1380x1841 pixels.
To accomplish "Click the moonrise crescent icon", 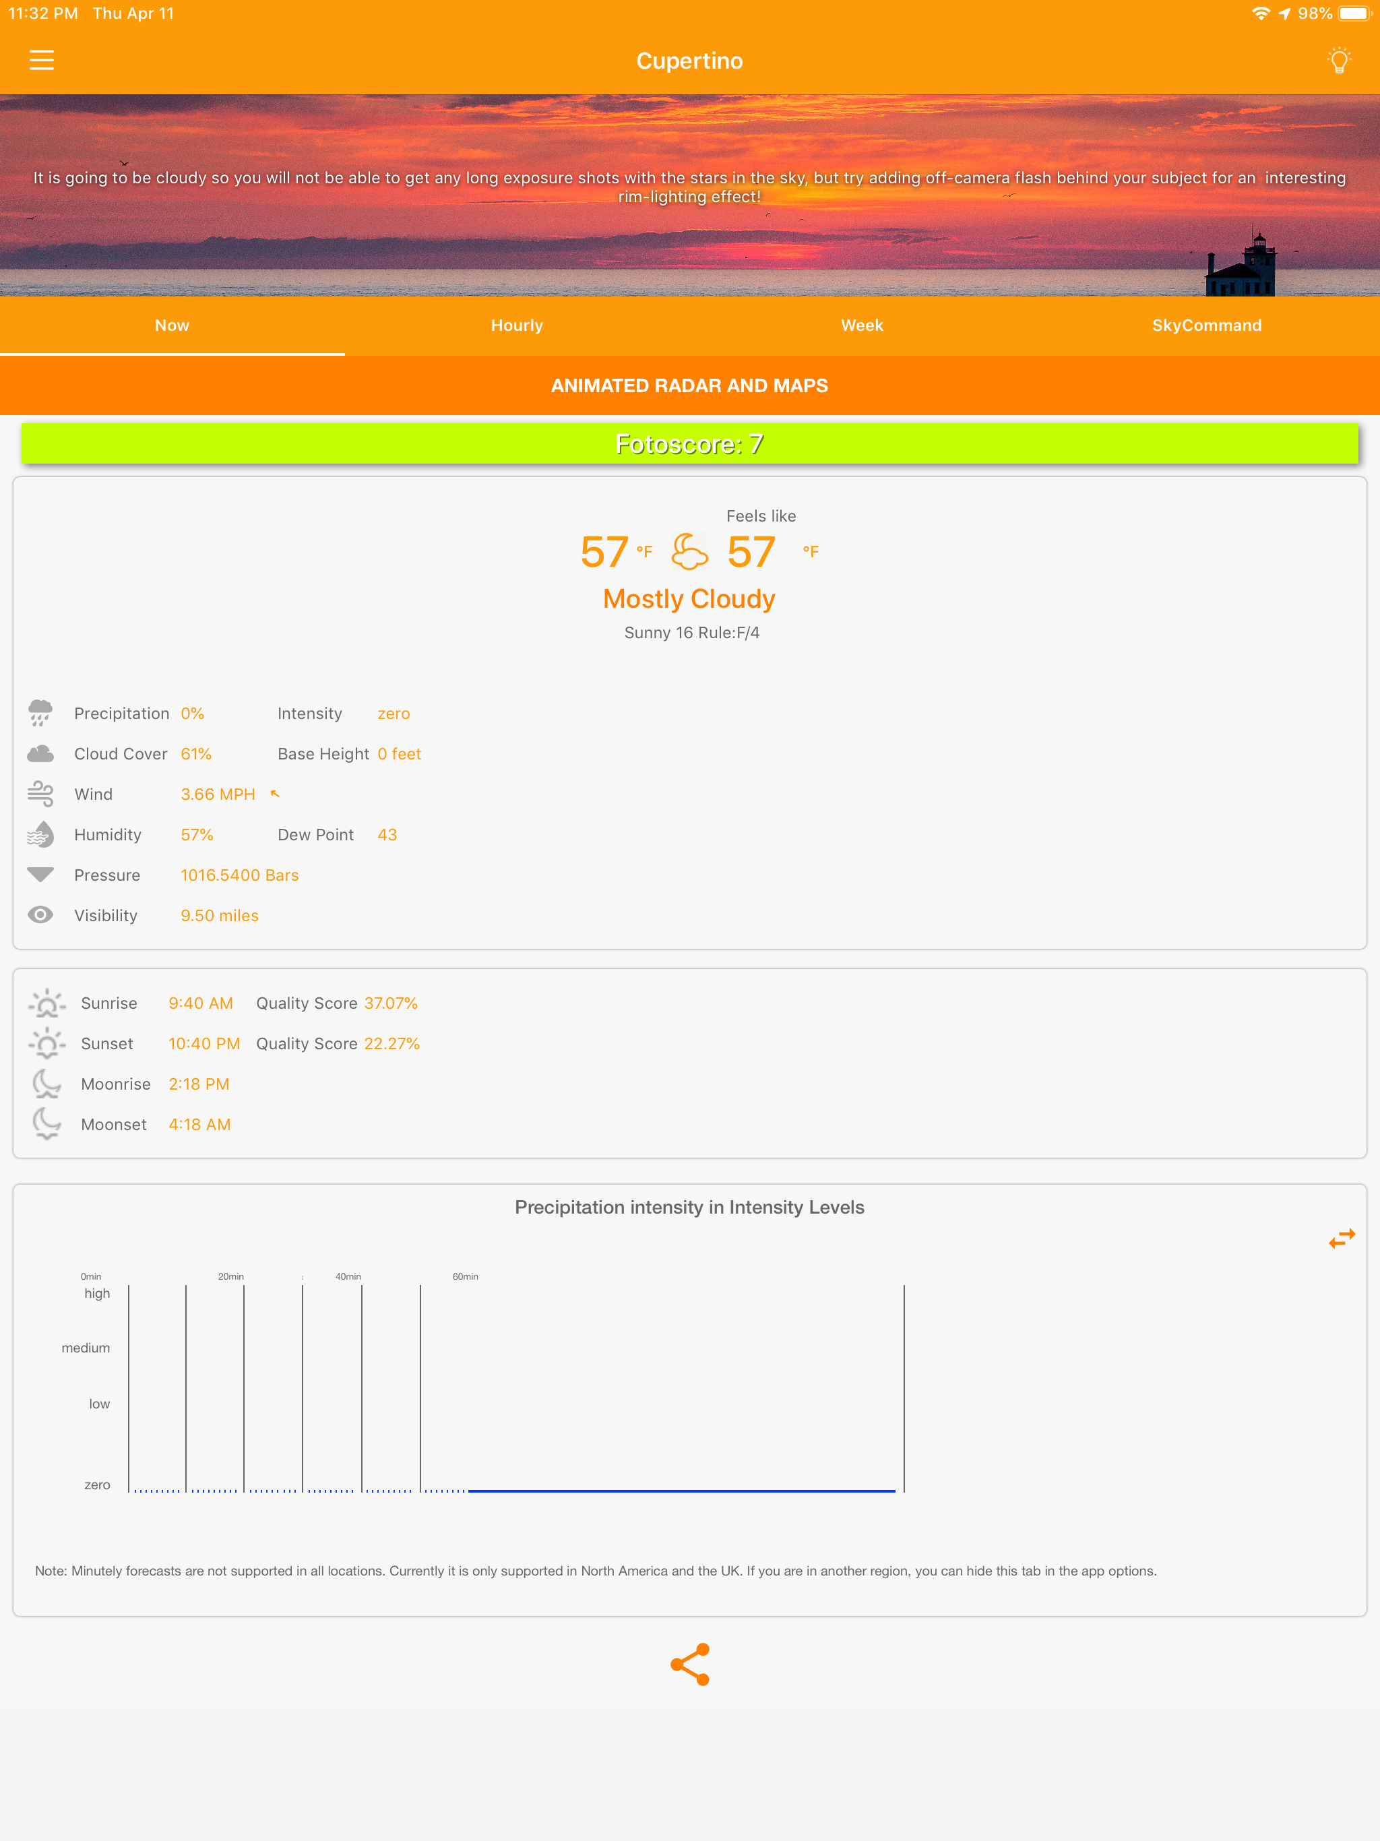I will pyautogui.click(x=47, y=1084).
